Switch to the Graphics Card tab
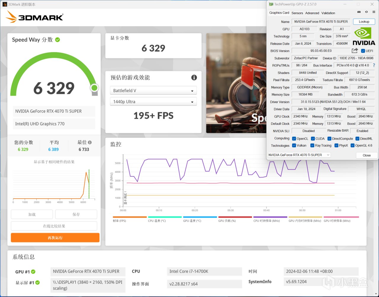Image resolution: width=379 pixels, height=297 pixels. pos(279,13)
